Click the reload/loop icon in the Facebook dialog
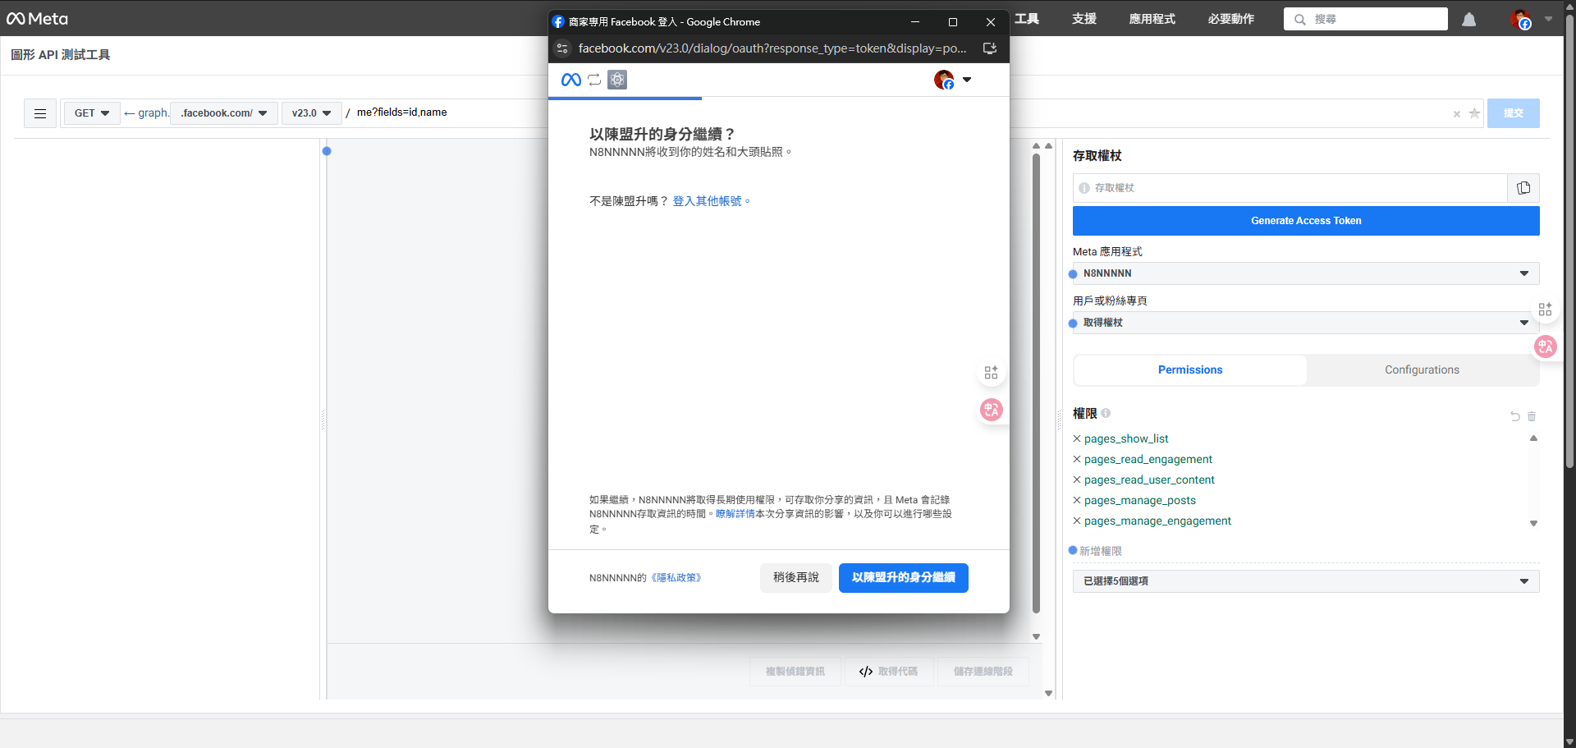 tap(594, 80)
